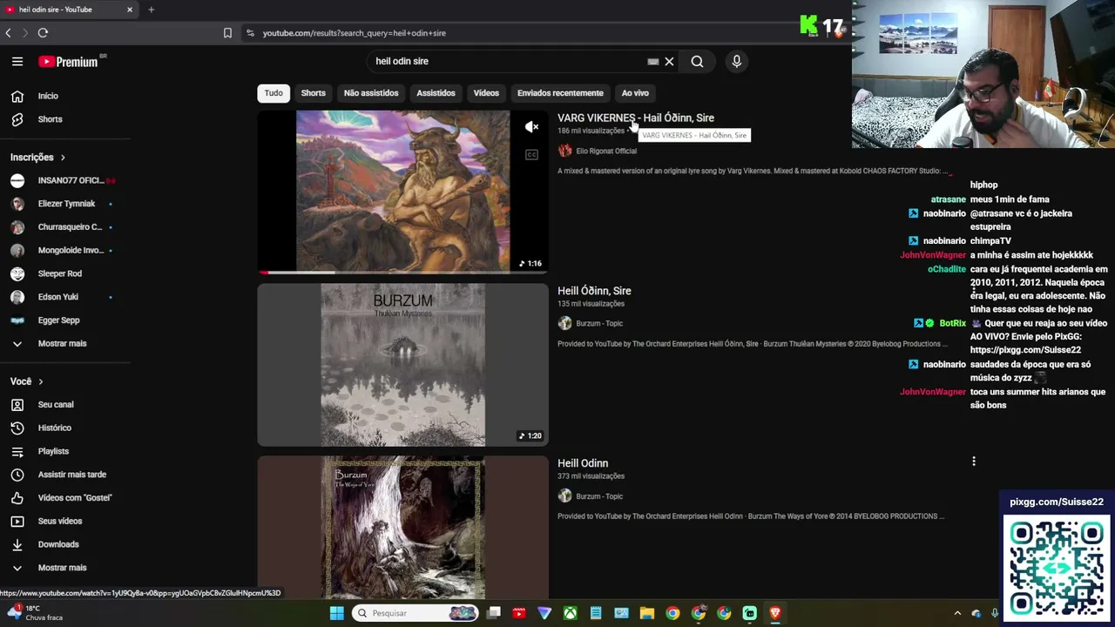Open the Windows Start menu
The height and width of the screenshot is (627, 1115).
coord(336,613)
